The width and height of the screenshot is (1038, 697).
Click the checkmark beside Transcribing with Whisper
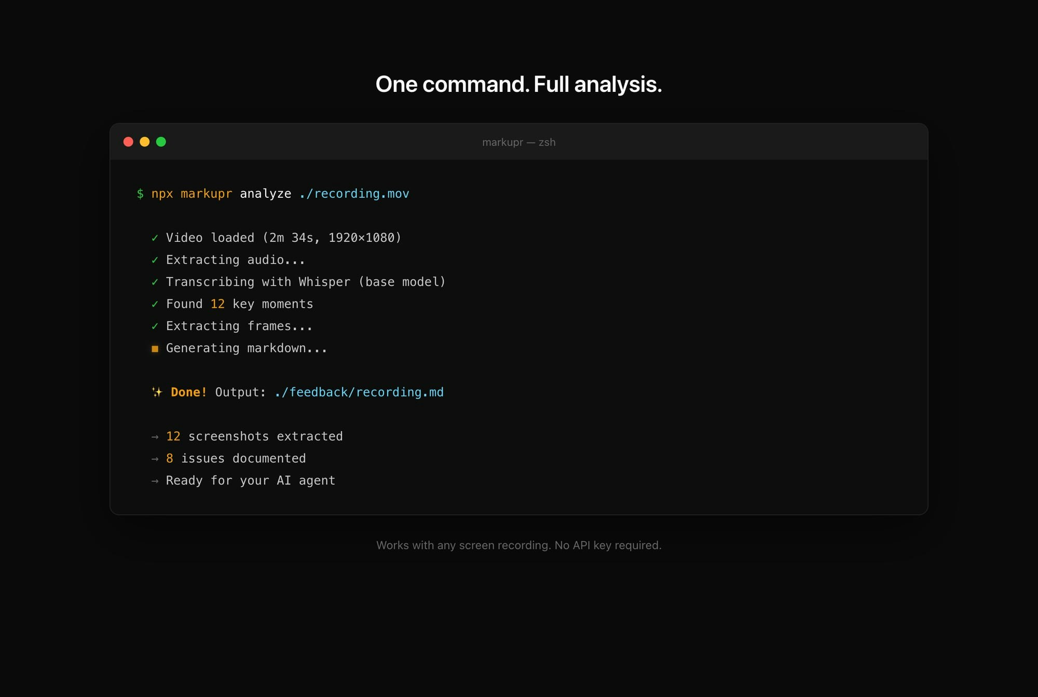[x=155, y=282]
